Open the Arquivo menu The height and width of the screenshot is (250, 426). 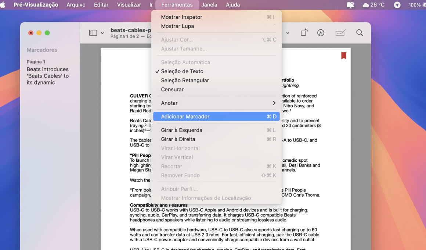click(76, 5)
